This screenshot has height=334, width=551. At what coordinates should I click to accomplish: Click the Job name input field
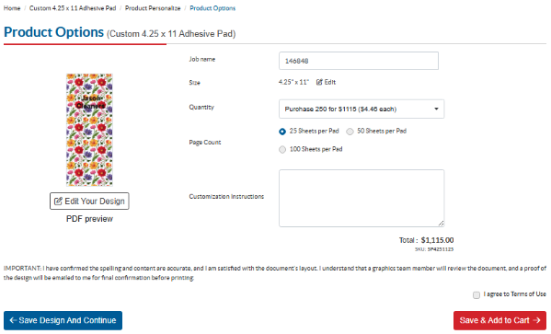click(x=359, y=61)
